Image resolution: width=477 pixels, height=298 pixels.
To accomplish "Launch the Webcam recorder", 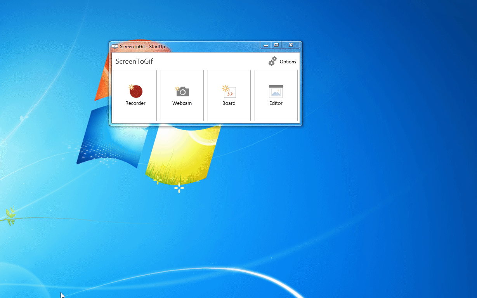I will [x=182, y=96].
